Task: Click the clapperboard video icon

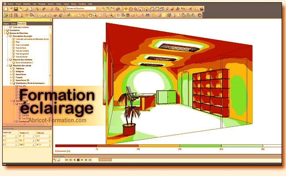Action: coord(202,9)
